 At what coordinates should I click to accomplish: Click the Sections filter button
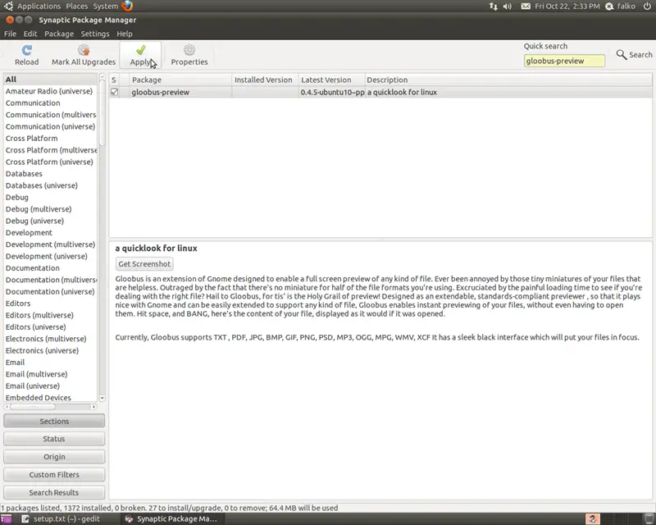coord(54,421)
